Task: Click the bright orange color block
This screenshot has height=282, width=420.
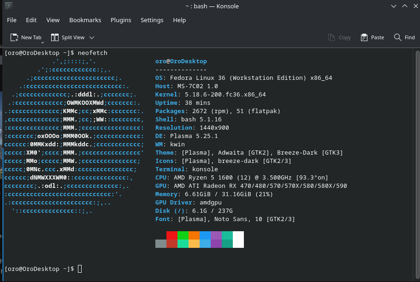Action: 194,235
